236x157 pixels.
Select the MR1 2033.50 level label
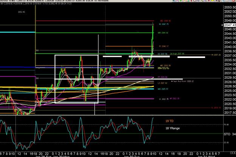(165, 66)
